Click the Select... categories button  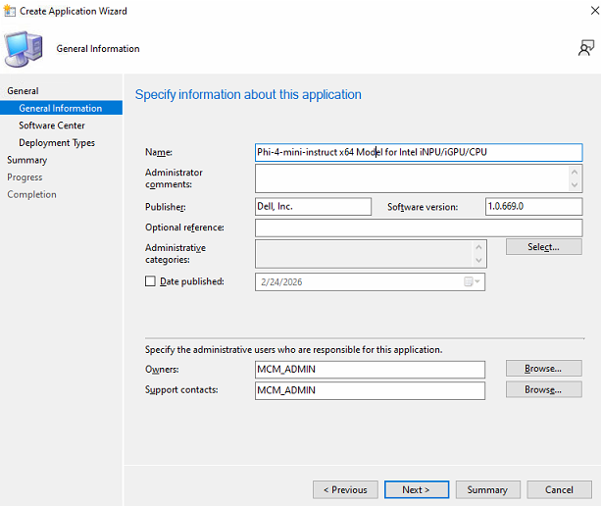click(543, 247)
